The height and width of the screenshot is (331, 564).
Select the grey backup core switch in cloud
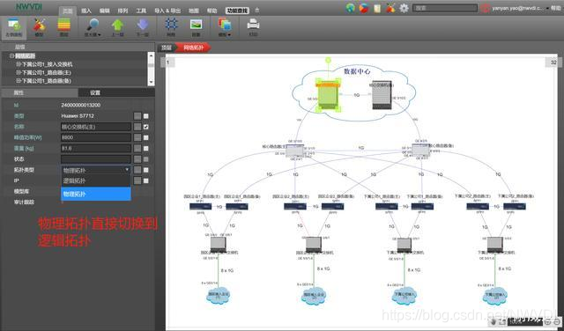pos(382,95)
